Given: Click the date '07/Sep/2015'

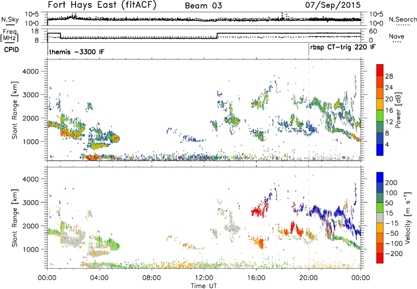Looking at the screenshot, I should tap(333, 5).
